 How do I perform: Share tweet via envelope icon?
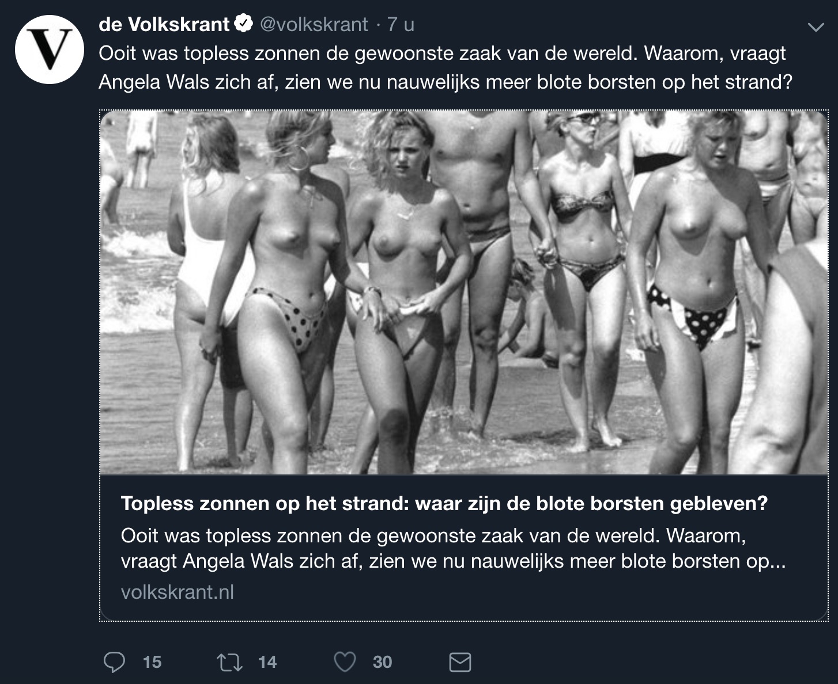pos(460,662)
